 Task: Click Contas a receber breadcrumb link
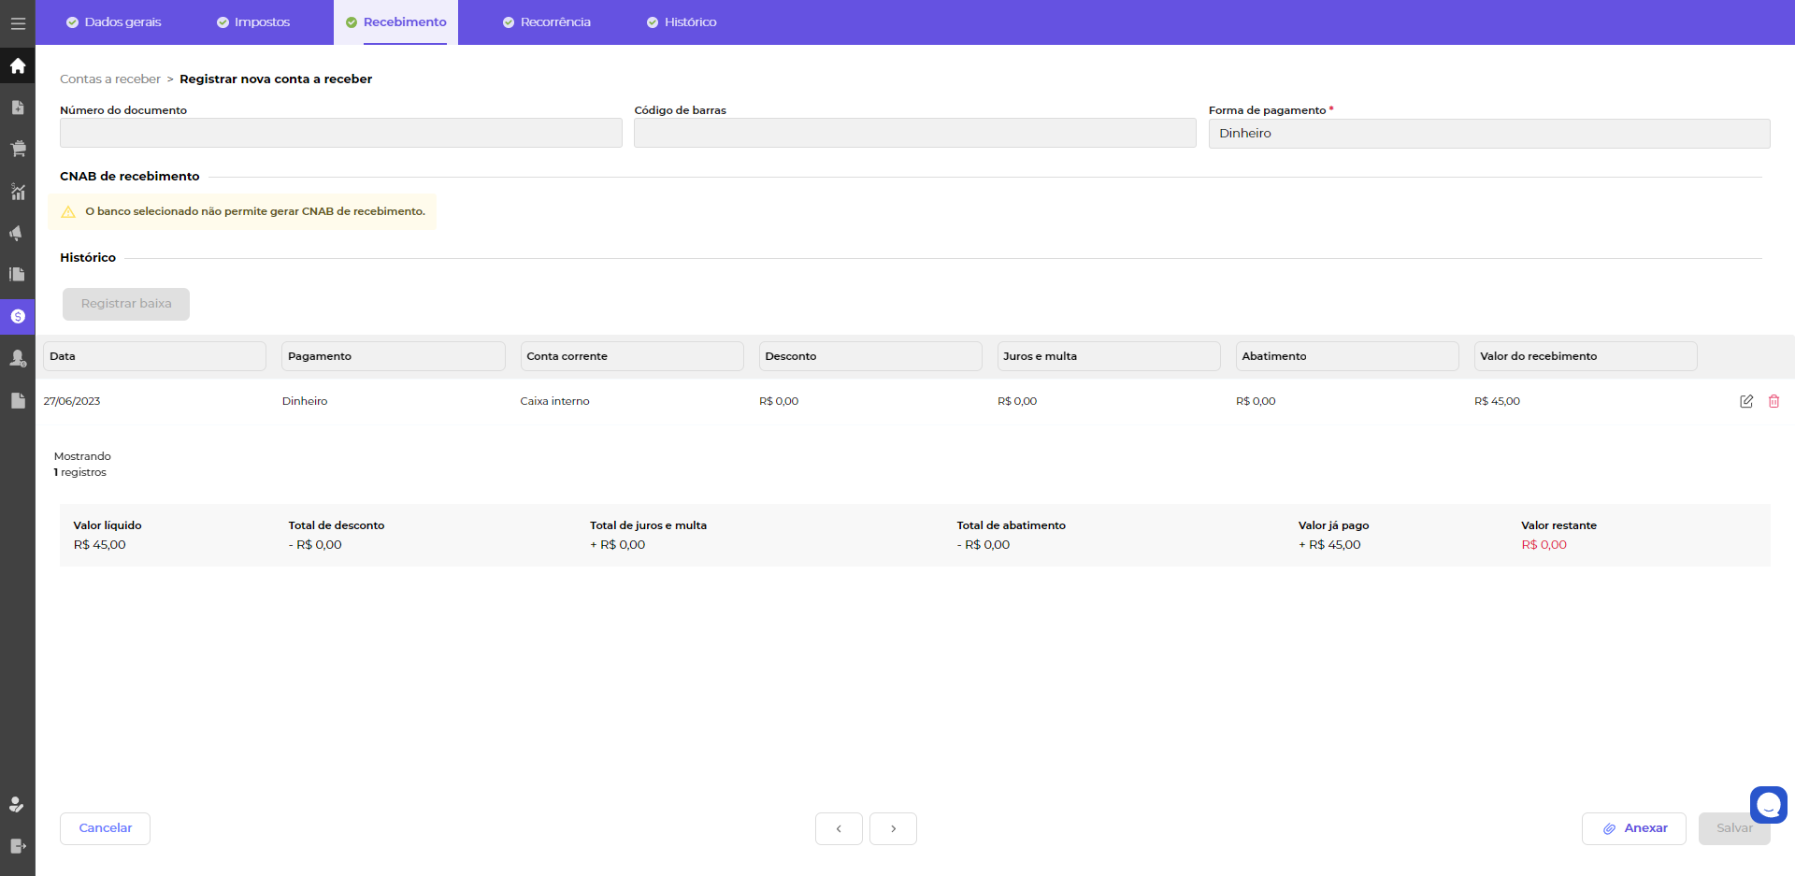(x=110, y=79)
